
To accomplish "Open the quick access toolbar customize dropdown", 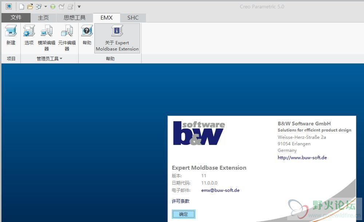I will (x=79, y=7).
